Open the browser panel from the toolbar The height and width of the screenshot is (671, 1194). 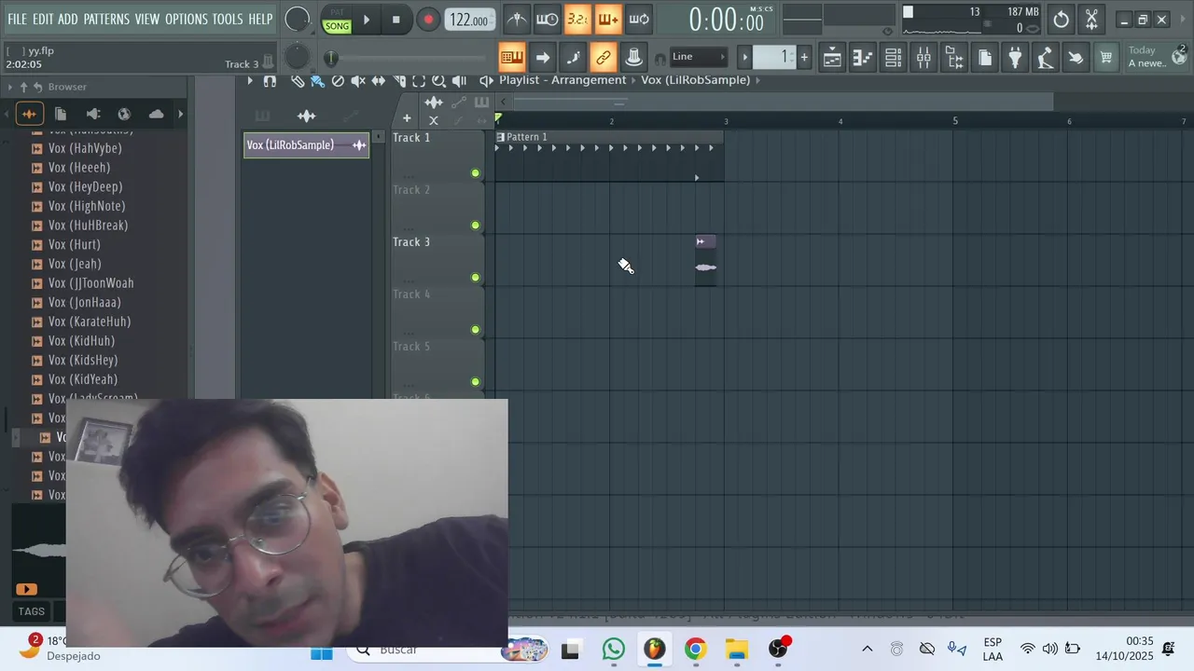click(x=954, y=58)
